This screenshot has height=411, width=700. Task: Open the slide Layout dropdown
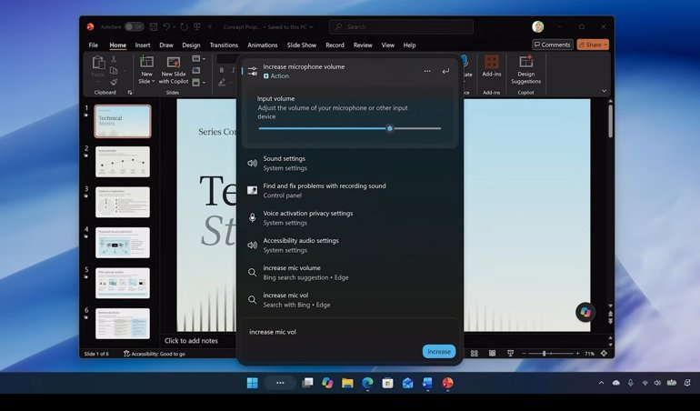coord(199,59)
